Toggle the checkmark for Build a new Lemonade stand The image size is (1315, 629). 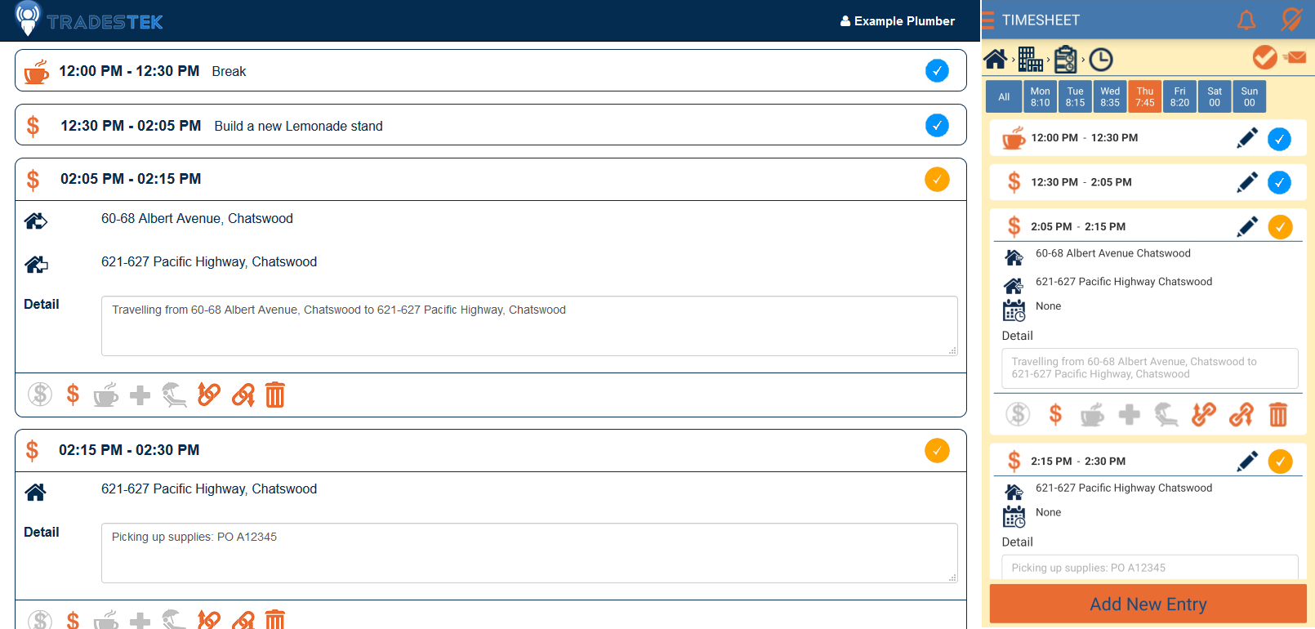[x=937, y=126]
